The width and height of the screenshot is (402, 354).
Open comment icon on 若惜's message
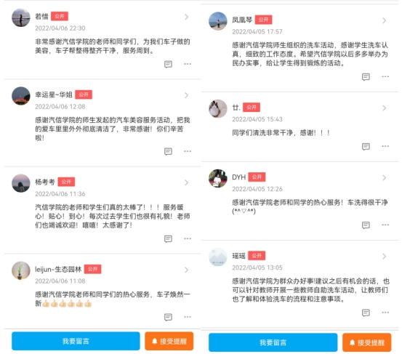pos(168,64)
